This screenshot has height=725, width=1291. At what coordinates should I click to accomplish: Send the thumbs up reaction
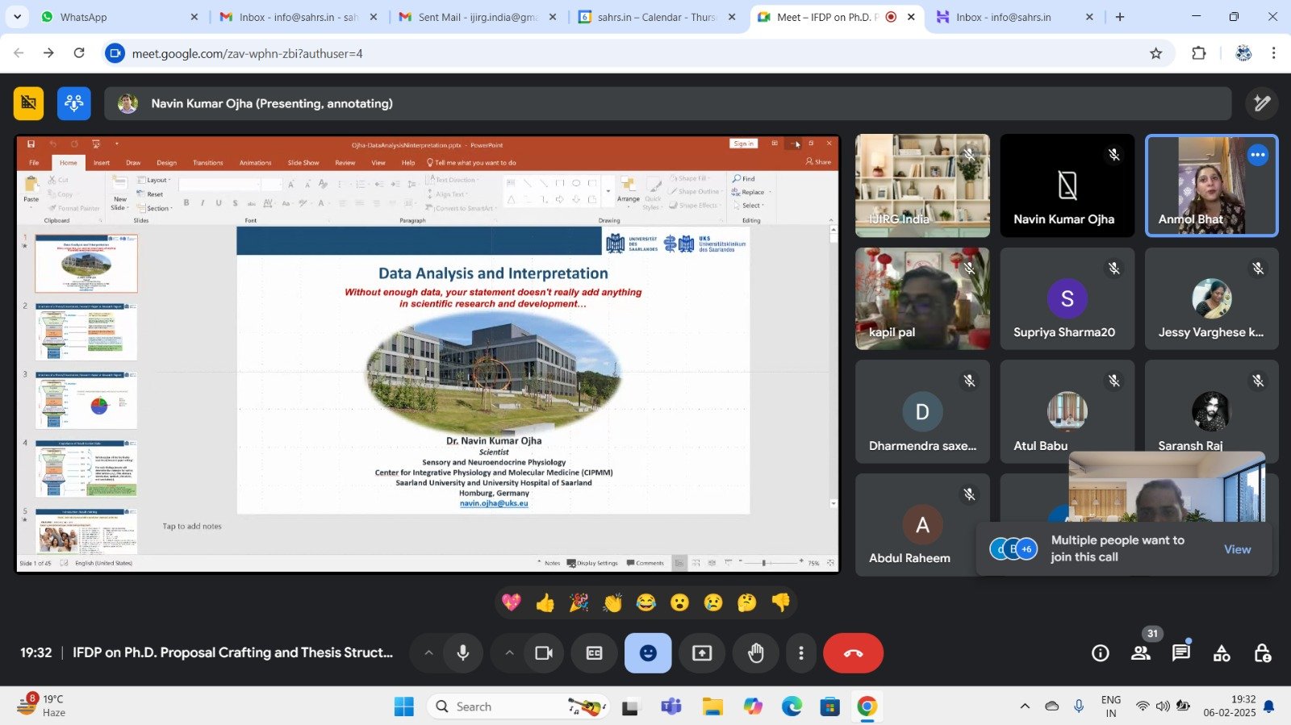point(545,602)
